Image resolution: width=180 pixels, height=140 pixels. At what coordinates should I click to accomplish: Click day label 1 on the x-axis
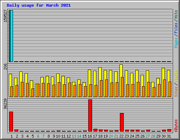coord(12,136)
